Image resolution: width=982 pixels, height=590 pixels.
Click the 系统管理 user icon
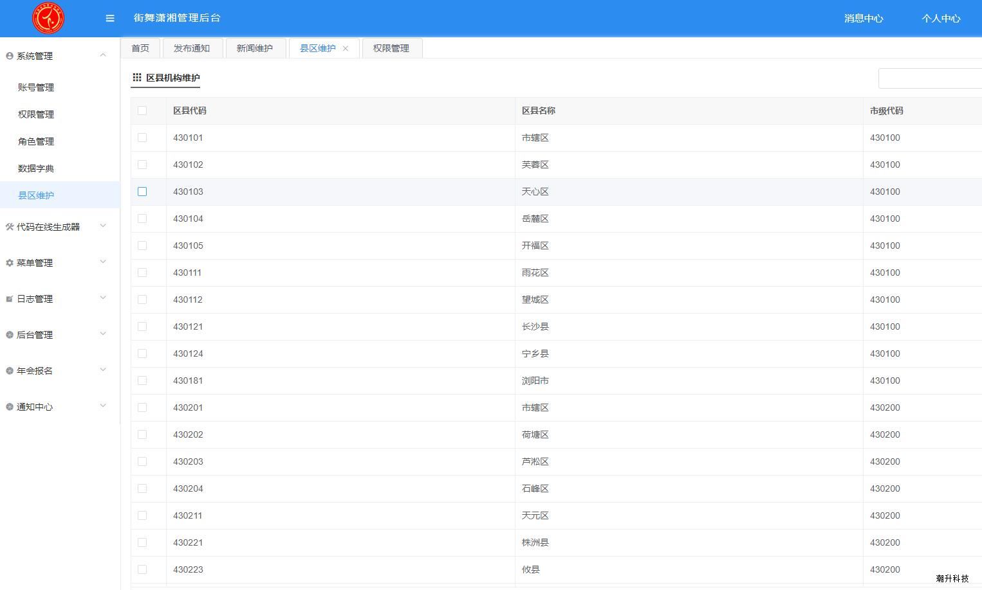[x=10, y=56]
